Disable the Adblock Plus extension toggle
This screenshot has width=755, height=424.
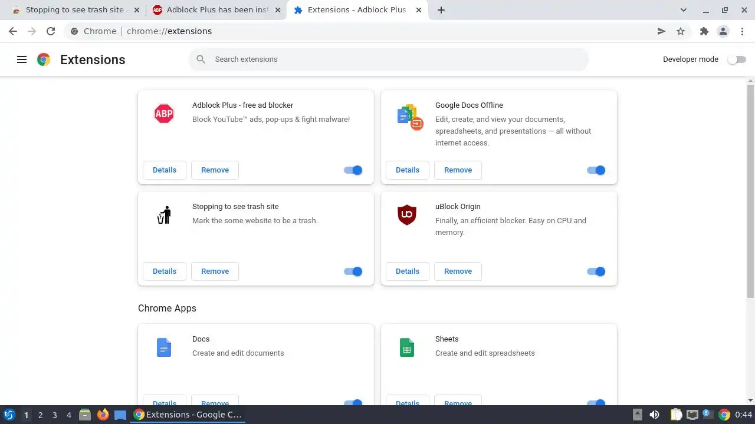point(353,170)
